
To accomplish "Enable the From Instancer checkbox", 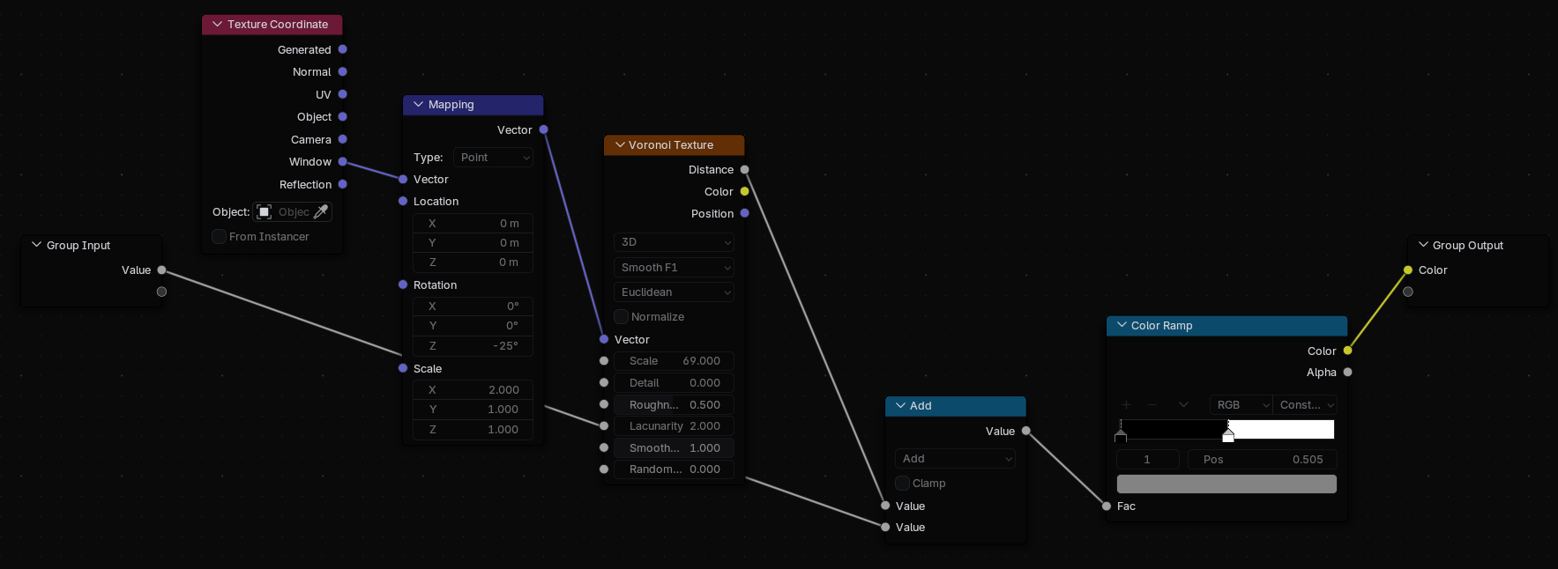I will point(220,236).
